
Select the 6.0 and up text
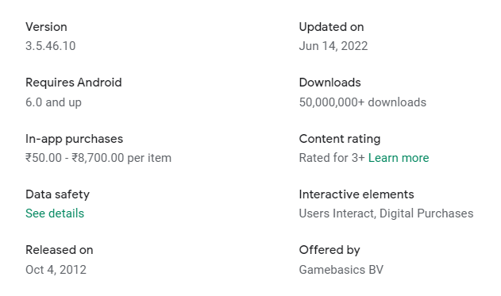53,102
